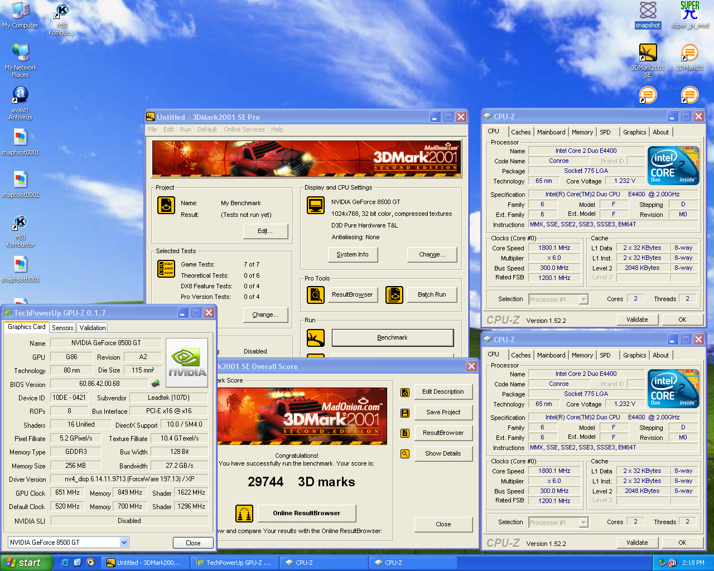Screen dimensions: 714x571
Task: Click OK button in lower CPU-Z window
Action: 683,543
